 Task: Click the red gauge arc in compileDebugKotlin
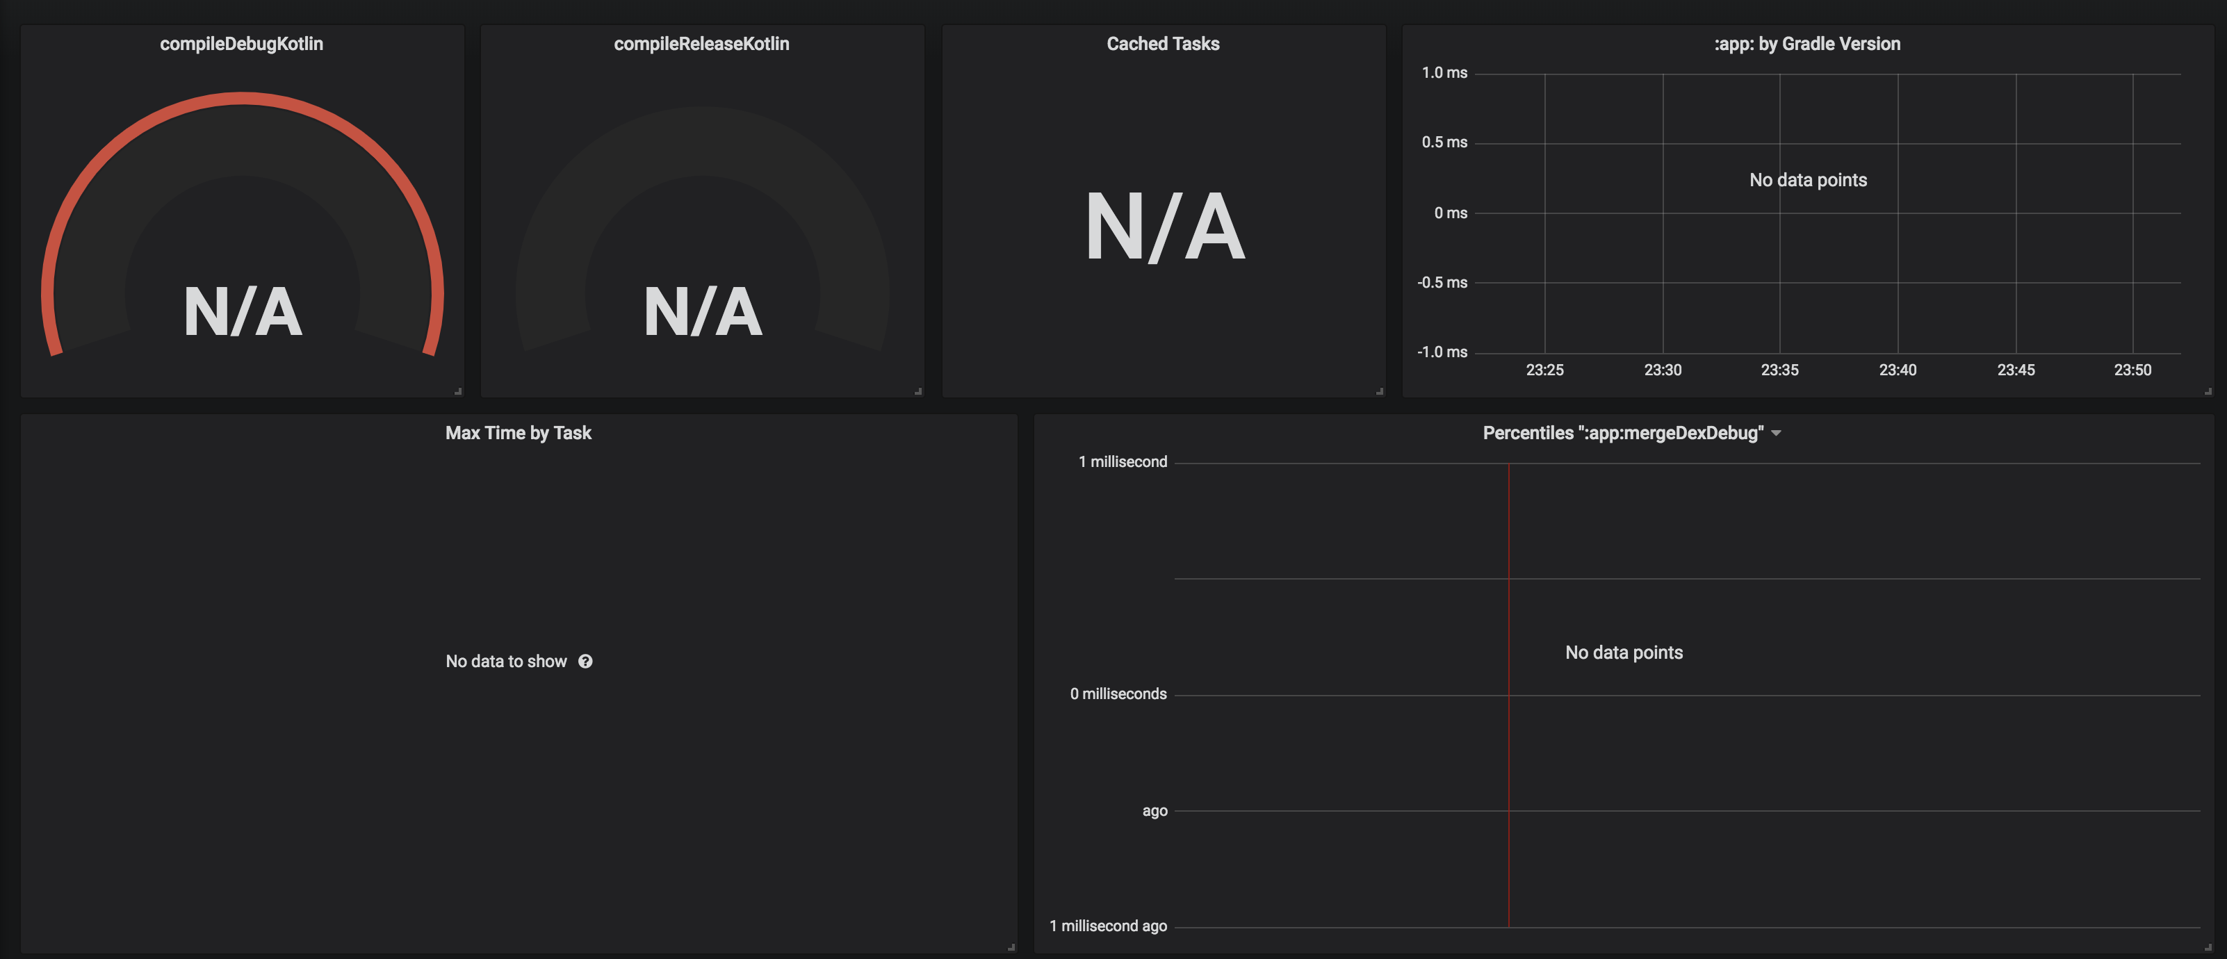point(242,99)
